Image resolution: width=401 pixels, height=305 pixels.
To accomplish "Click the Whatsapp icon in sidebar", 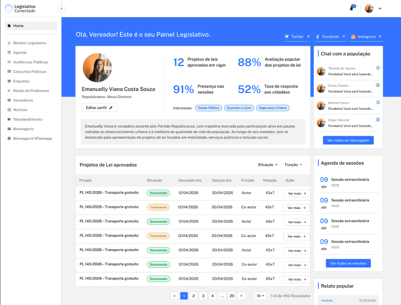I will 9,138.
